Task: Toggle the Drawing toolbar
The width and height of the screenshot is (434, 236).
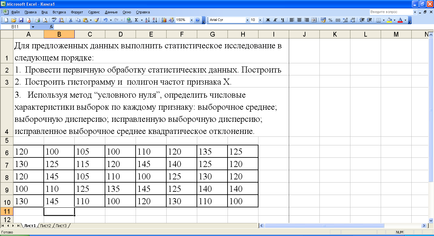Action: (171, 20)
